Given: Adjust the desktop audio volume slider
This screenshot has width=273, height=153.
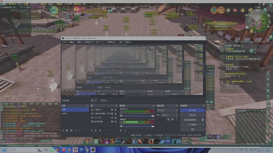Looking at the screenshot, I should pos(139,126).
